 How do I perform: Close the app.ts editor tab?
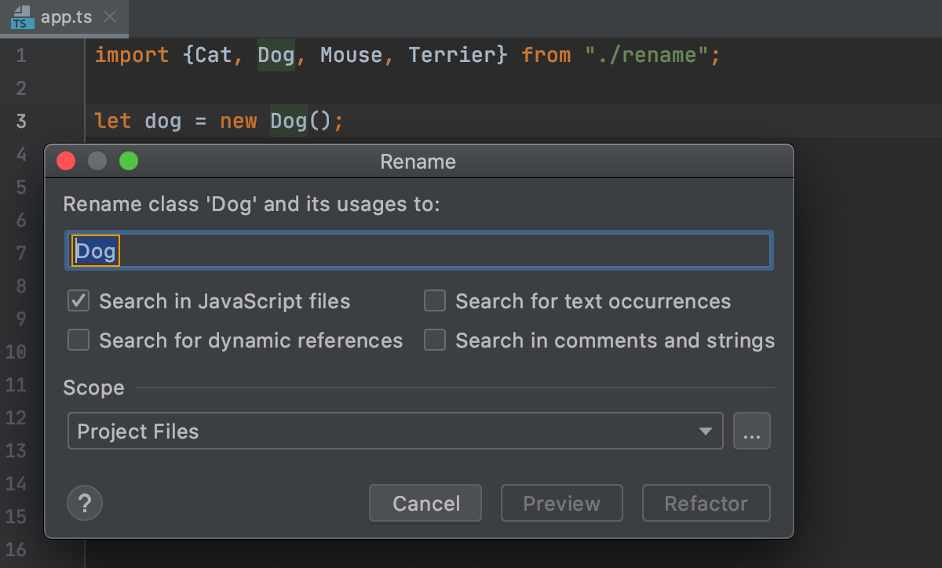(x=111, y=17)
